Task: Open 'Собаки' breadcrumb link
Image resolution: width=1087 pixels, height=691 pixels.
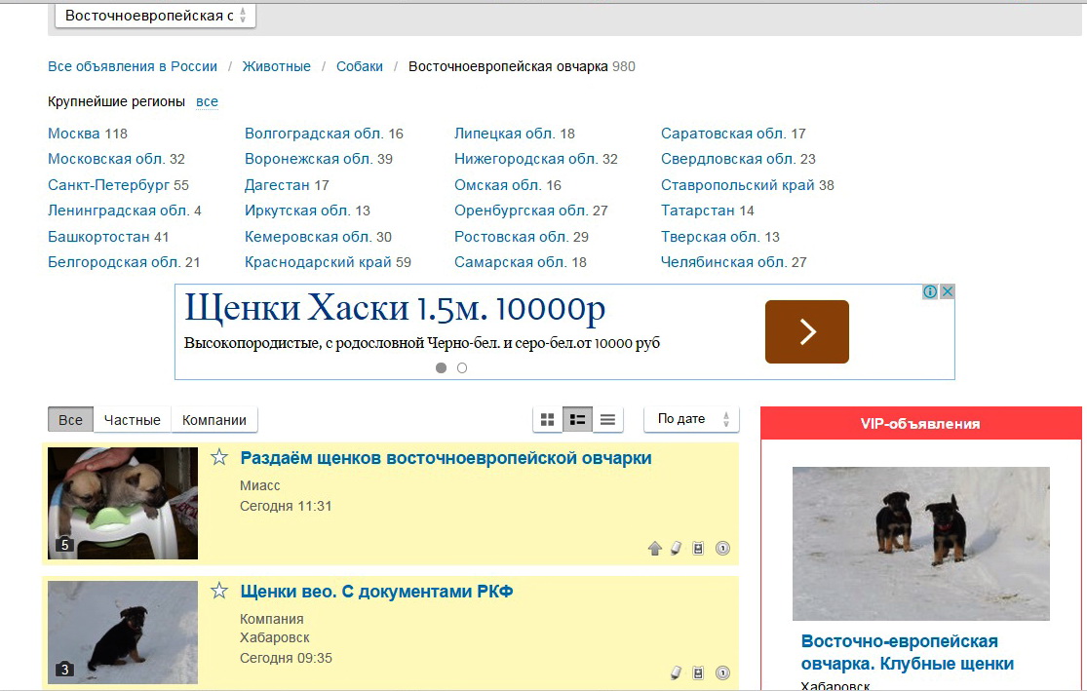Action: point(360,66)
